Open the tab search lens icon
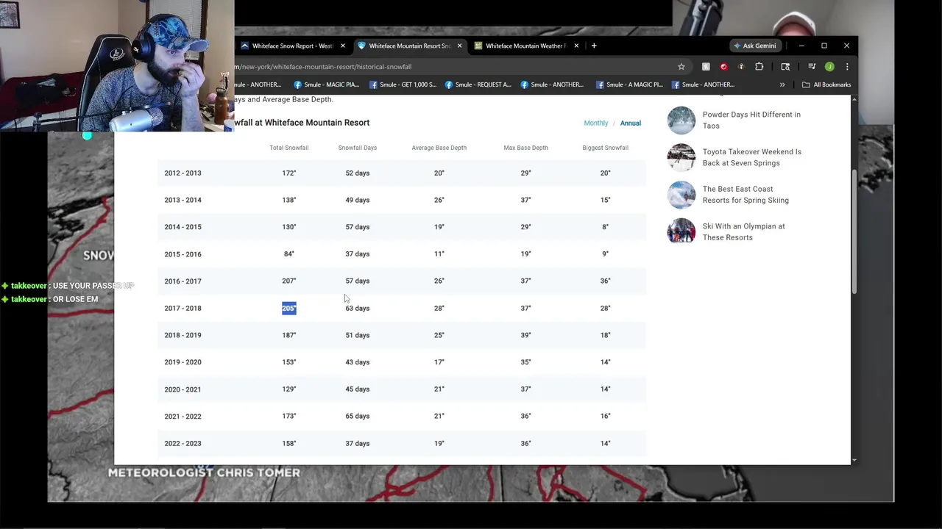The image size is (942, 529). [x=785, y=66]
